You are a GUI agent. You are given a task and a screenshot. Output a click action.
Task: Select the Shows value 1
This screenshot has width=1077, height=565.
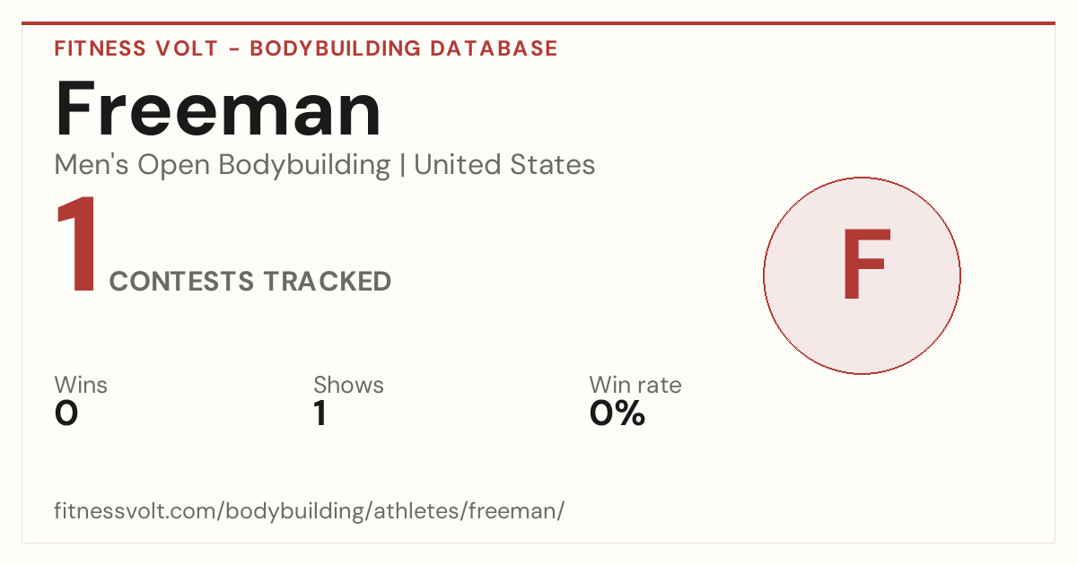tap(320, 413)
